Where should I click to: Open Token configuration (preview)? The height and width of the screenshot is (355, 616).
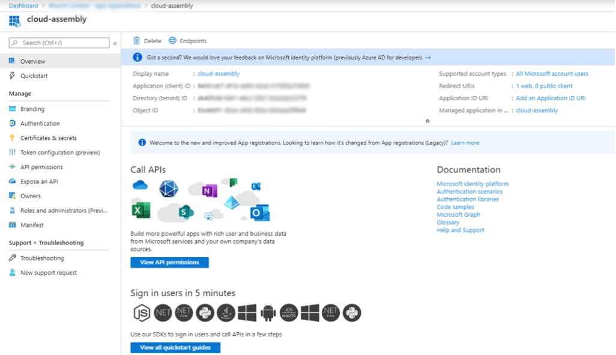(x=60, y=153)
